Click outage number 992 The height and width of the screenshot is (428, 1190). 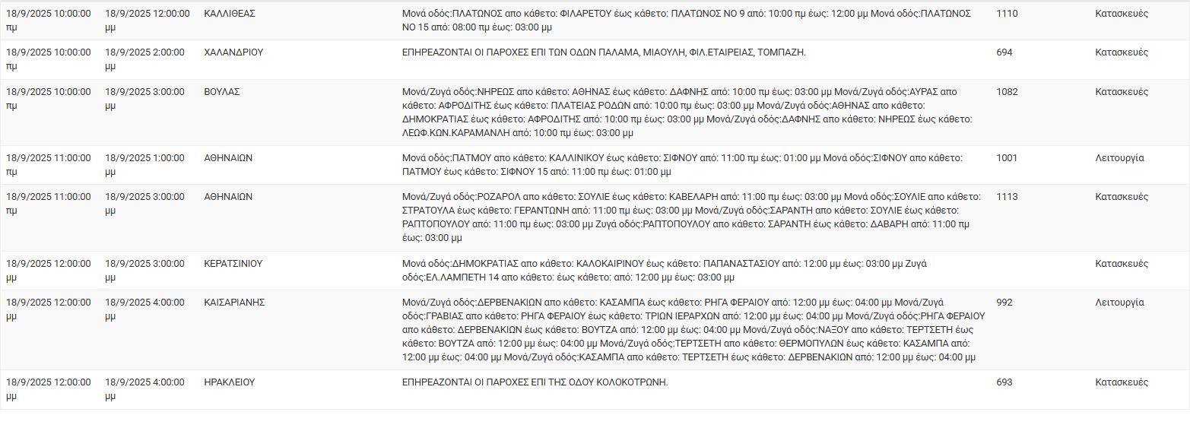[1004, 302]
